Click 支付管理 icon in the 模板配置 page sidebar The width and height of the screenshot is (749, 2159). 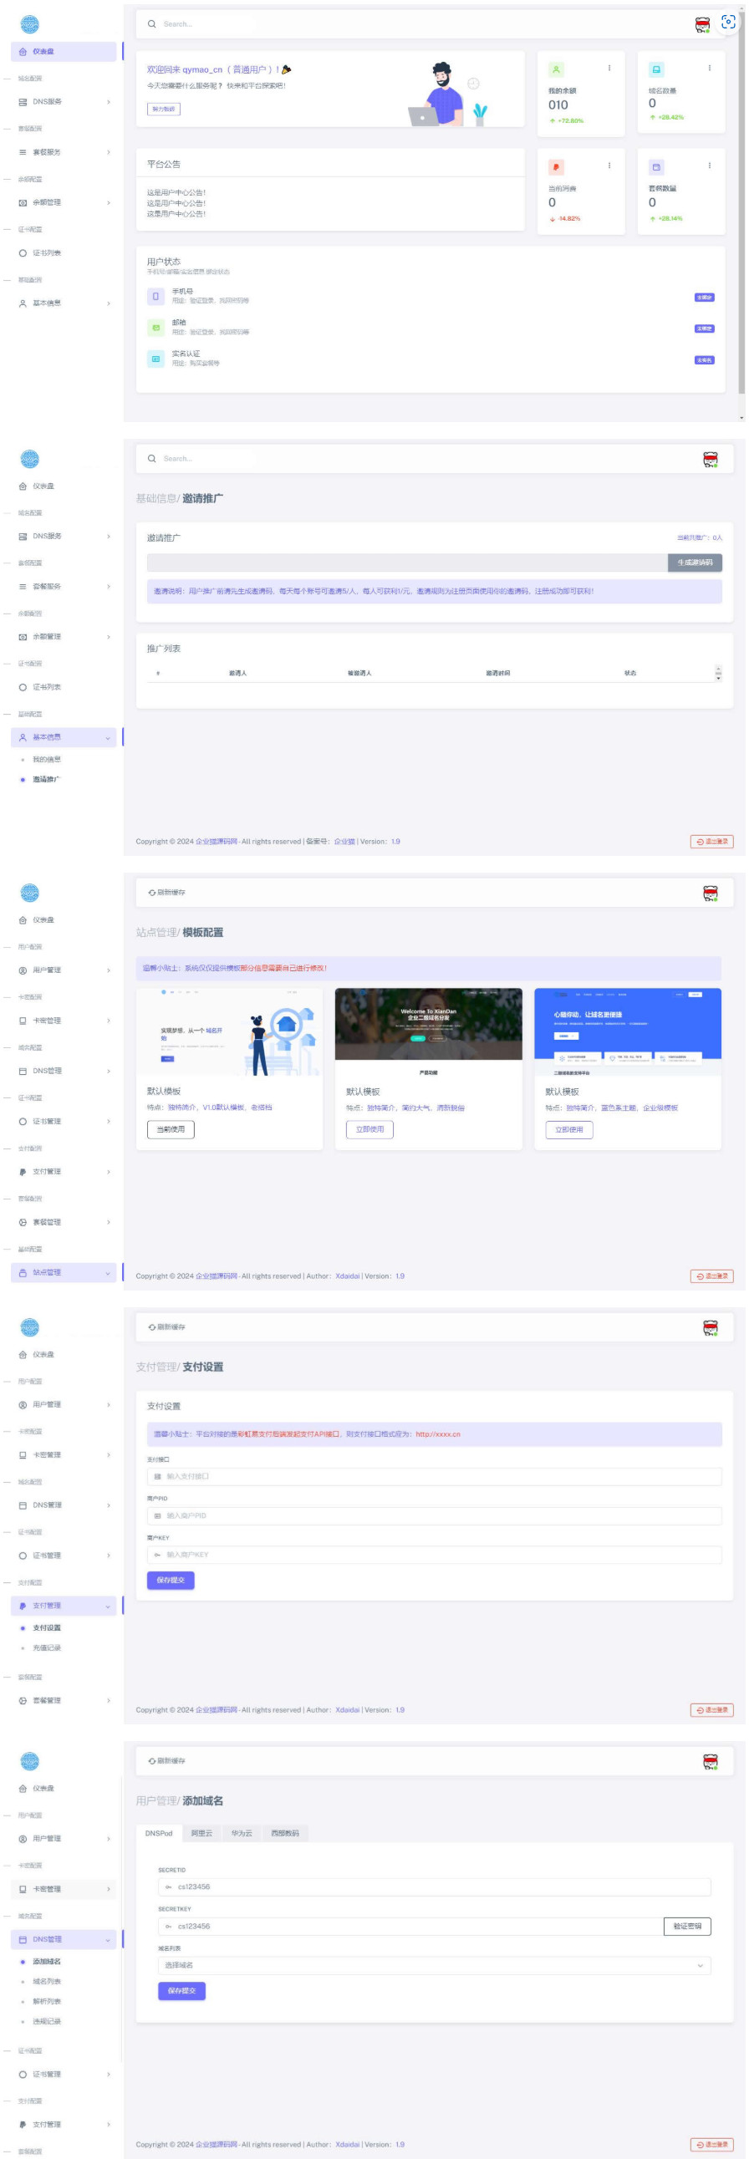click(23, 1172)
